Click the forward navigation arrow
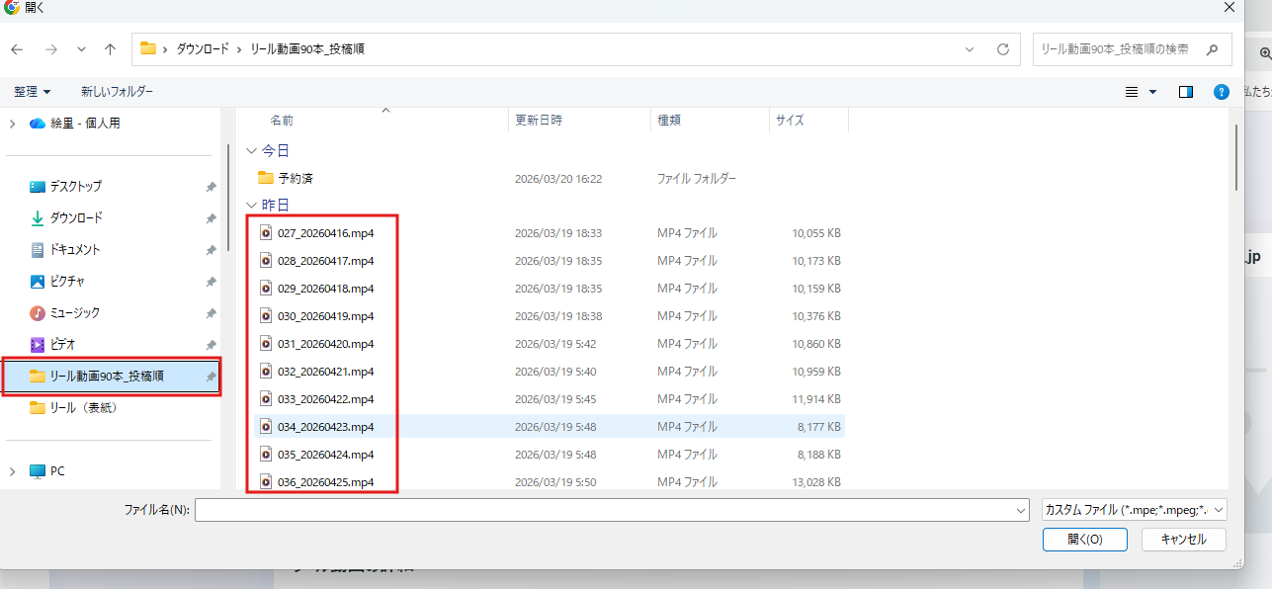 (49, 48)
